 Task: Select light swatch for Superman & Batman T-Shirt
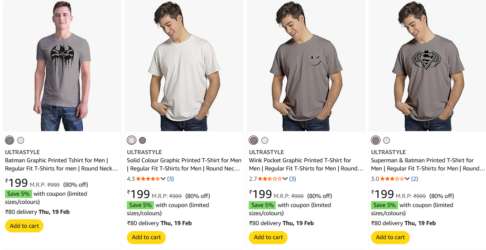pyautogui.click(x=386, y=140)
